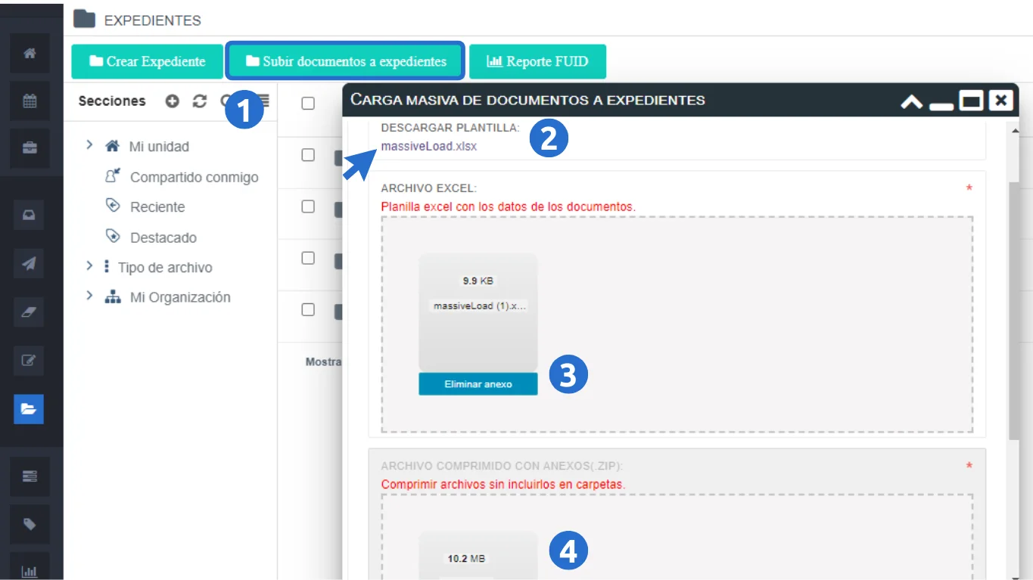The height and width of the screenshot is (580, 1033).
Task: Click the Secciones panel heading
Action: tap(112, 101)
